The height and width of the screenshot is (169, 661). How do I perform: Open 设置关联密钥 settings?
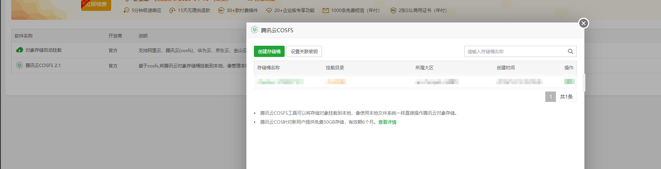(x=304, y=51)
